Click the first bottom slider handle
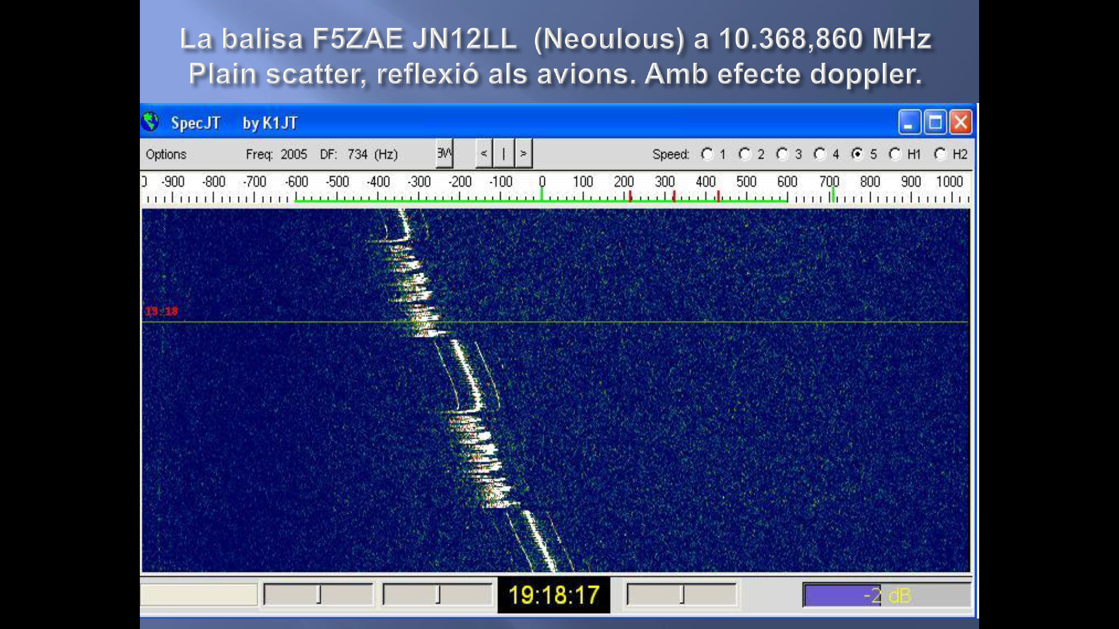This screenshot has width=1119, height=629. (x=319, y=595)
